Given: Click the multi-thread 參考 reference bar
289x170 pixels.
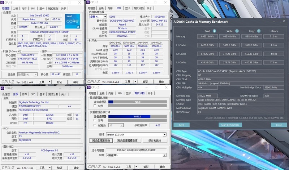Looking at the screenshot, I should pyautogui.click(x=138, y=120).
